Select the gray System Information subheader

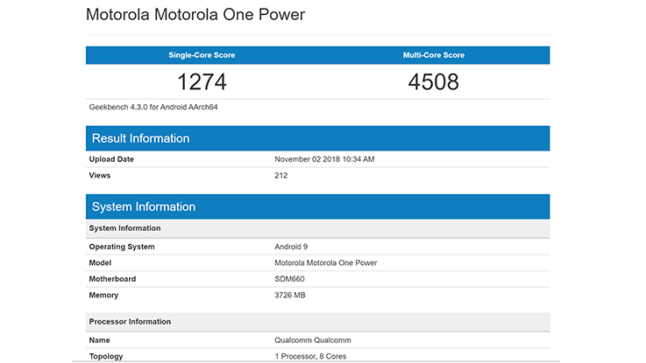[x=317, y=228]
